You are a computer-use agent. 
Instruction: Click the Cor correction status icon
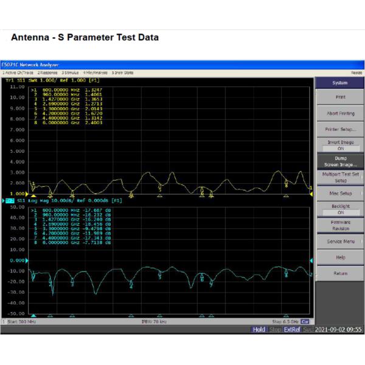(305, 321)
